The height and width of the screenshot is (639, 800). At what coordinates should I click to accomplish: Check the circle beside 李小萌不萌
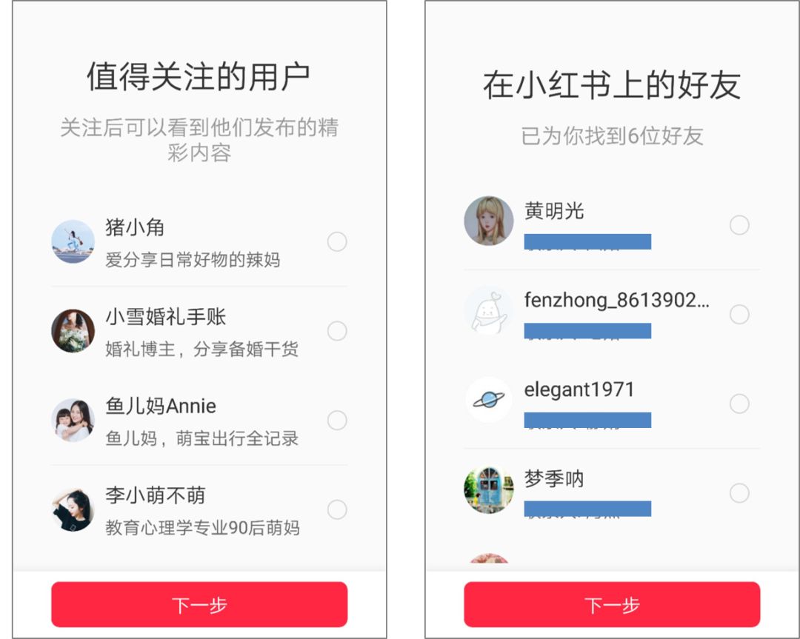337,510
